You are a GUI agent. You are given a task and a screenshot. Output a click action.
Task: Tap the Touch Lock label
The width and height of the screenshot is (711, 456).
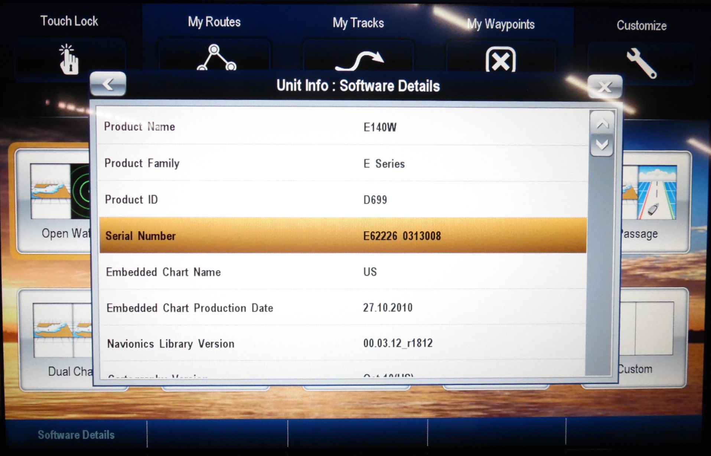tap(69, 21)
